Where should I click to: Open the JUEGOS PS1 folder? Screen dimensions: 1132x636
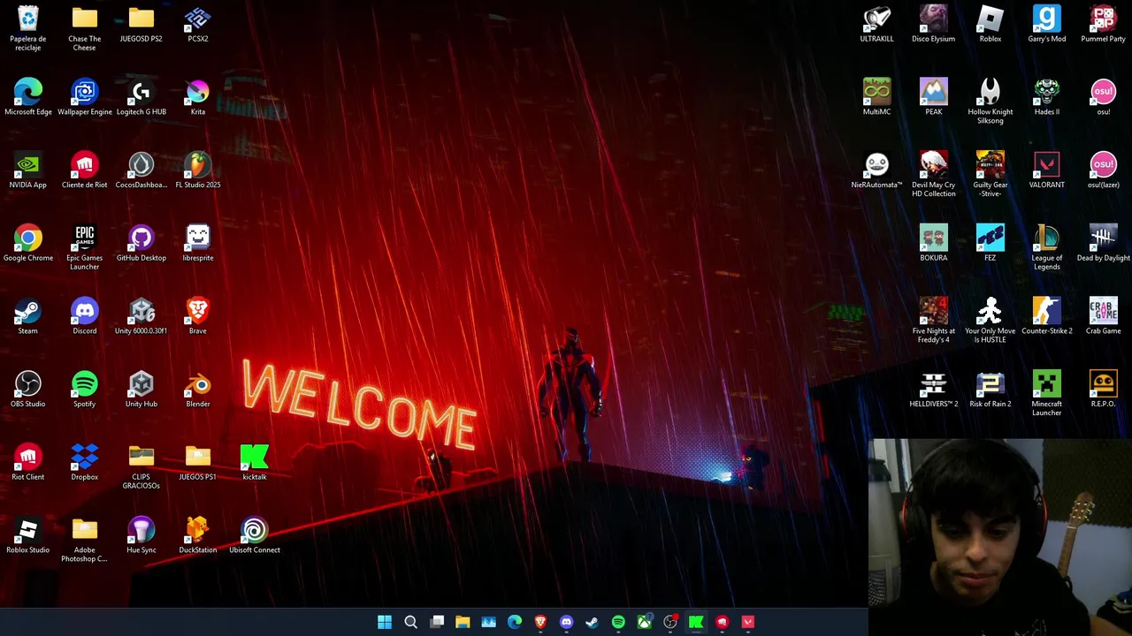pos(198,463)
